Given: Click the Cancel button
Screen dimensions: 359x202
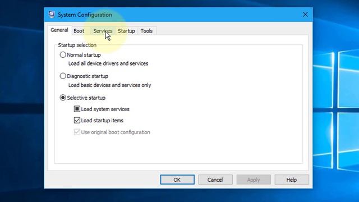Looking at the screenshot, I should 215,180.
